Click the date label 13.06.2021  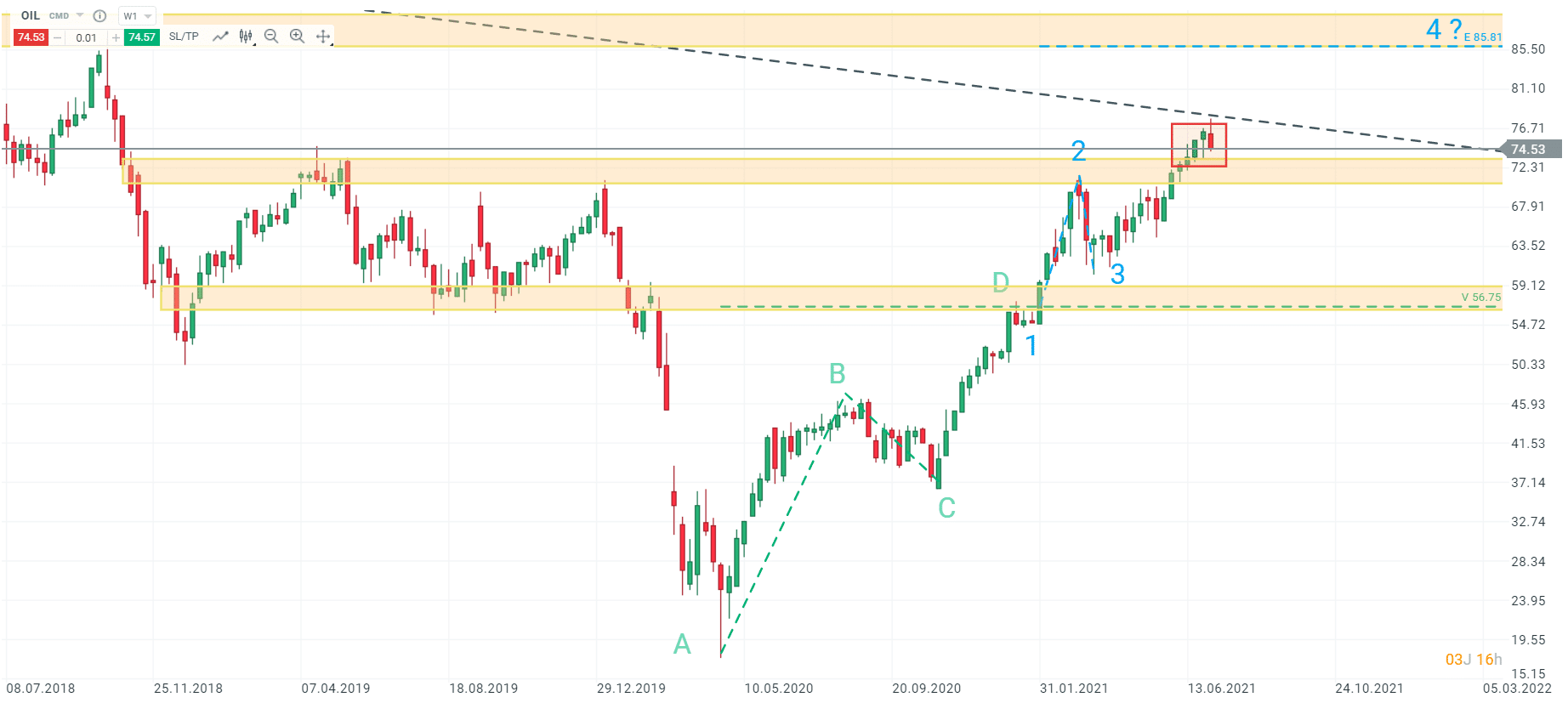(x=1222, y=689)
